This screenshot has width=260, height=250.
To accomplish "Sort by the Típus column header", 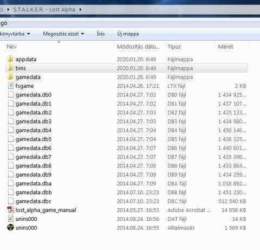I will point(174,47).
